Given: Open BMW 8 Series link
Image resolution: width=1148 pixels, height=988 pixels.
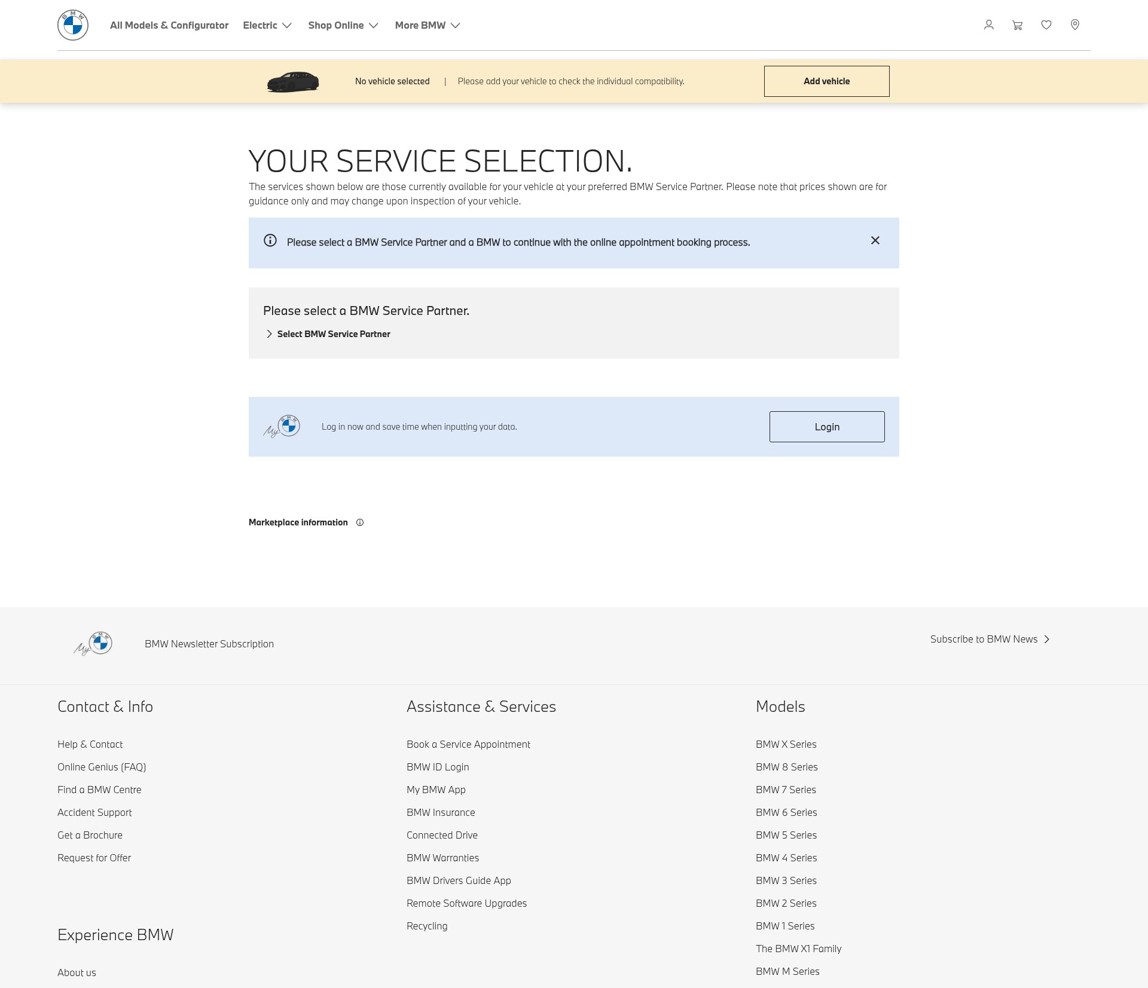Looking at the screenshot, I should [786, 767].
